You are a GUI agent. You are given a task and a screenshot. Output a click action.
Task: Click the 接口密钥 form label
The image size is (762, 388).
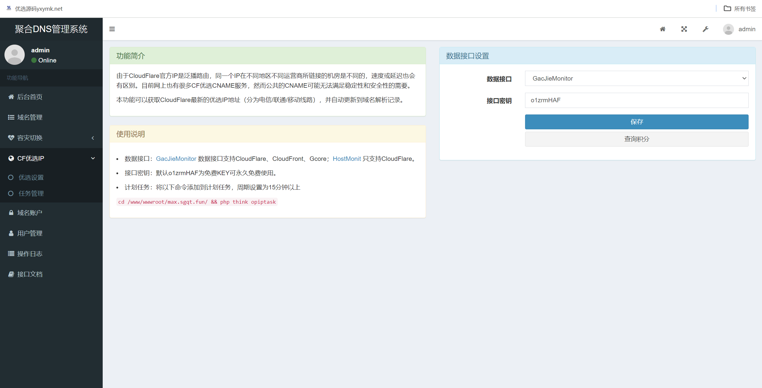coord(499,100)
